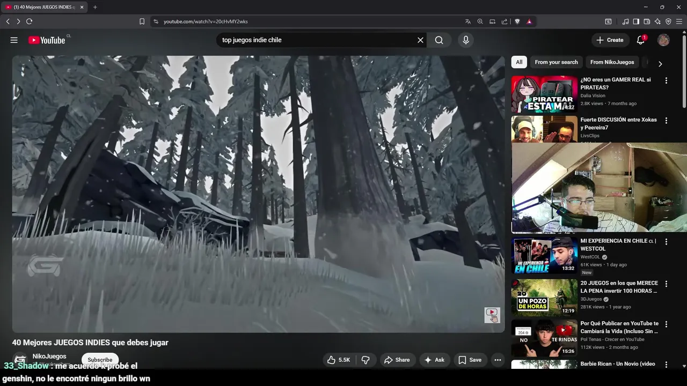Select the From your search chip

pos(556,62)
